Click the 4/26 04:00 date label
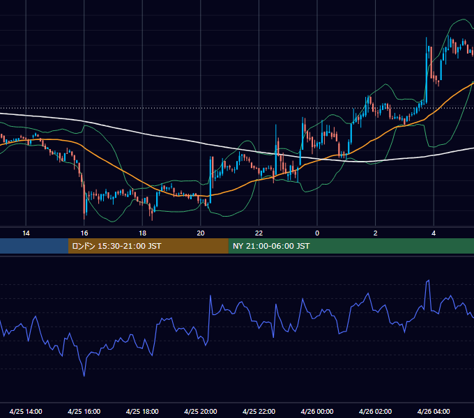474x418 pixels. (x=434, y=411)
